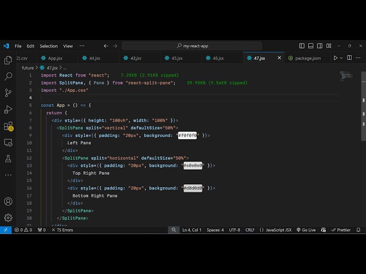Viewport: 366px width, 274px height.
Task: Open the Remote Explorer view
Action: point(8,142)
